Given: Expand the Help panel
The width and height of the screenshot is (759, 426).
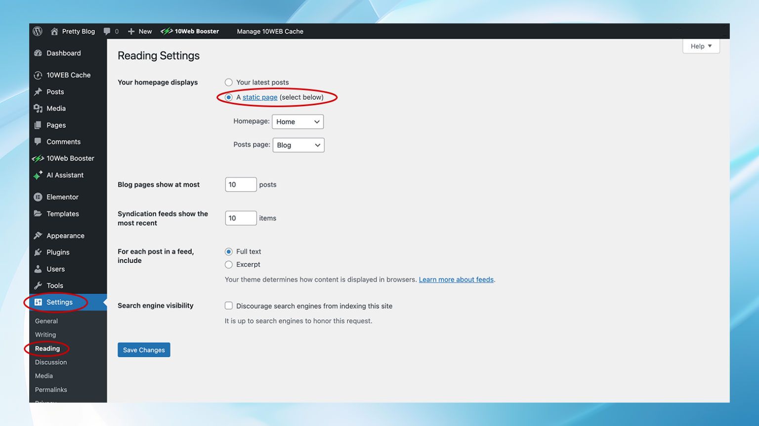Looking at the screenshot, I should (701, 46).
